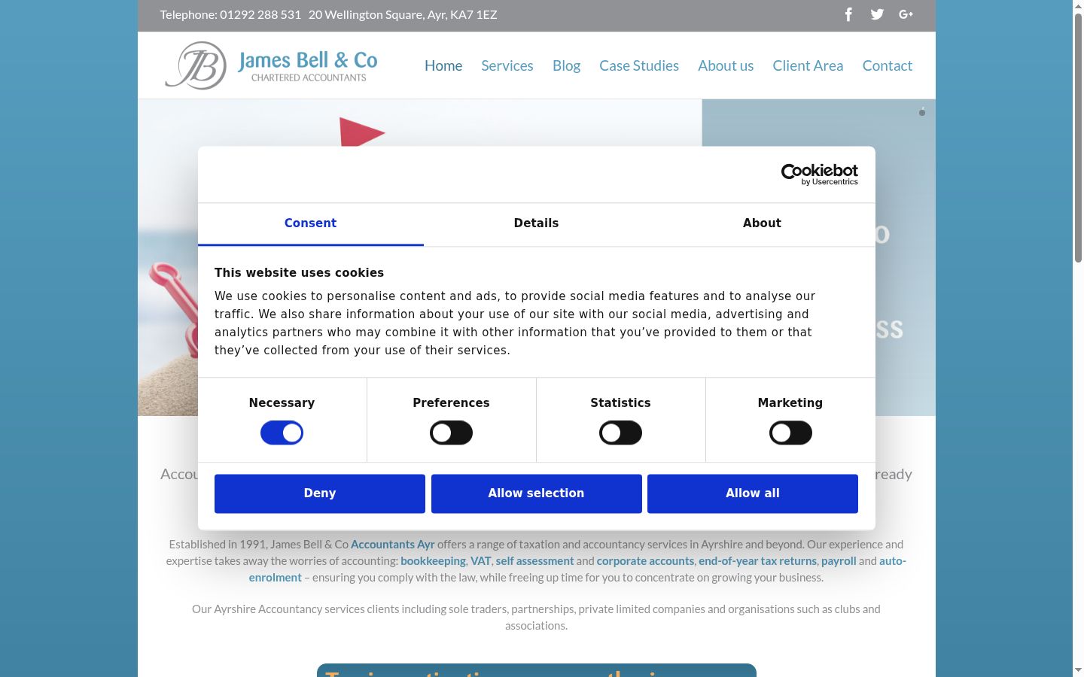Open the Case Studies menu item
The width and height of the screenshot is (1084, 677).
click(639, 65)
